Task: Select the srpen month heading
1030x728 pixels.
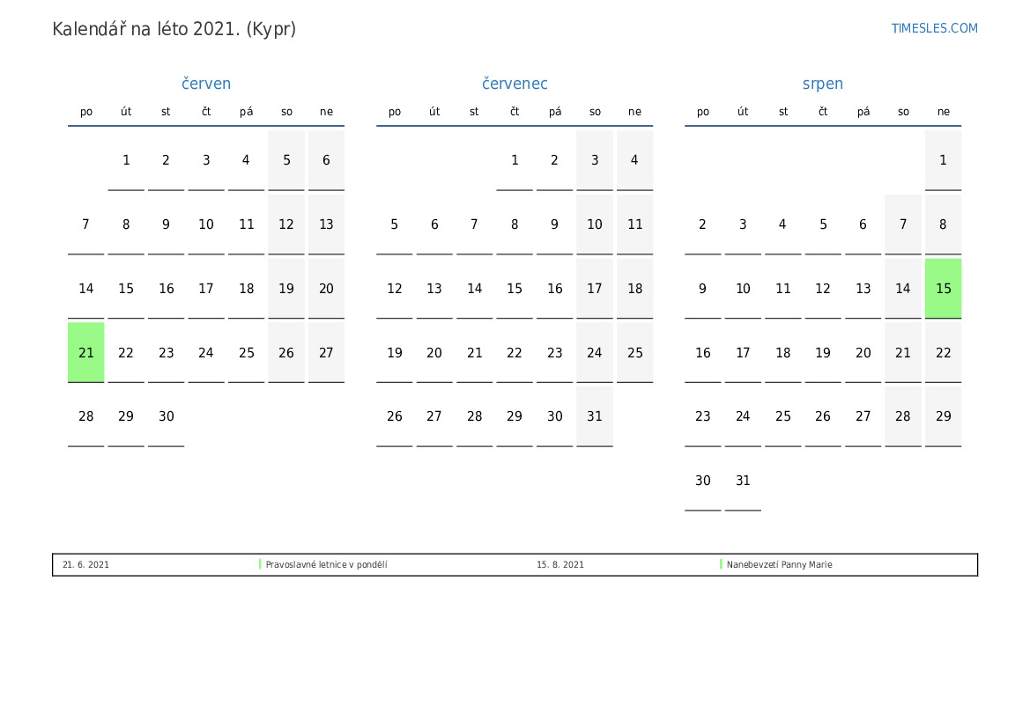Action: pos(822,84)
